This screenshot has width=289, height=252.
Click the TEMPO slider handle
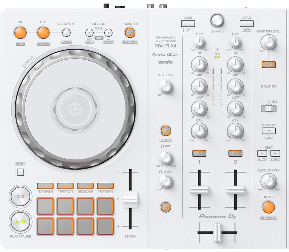(130, 199)
